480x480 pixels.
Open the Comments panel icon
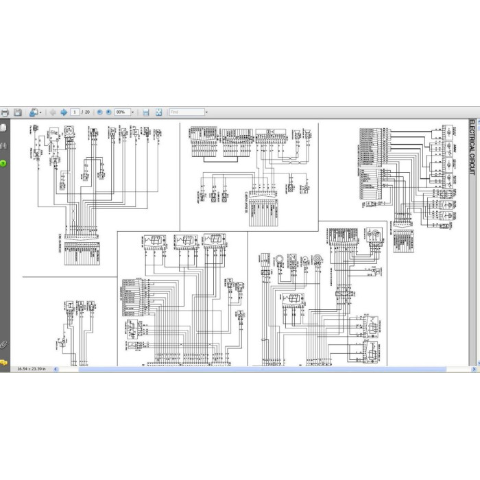(x=3, y=363)
